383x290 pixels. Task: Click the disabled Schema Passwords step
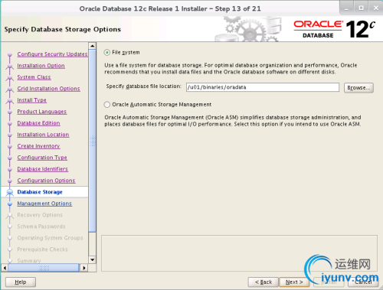[41, 226]
